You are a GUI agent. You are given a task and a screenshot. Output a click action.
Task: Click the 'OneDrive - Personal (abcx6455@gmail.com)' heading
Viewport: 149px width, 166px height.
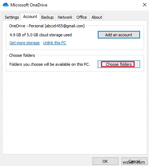pos(47,26)
